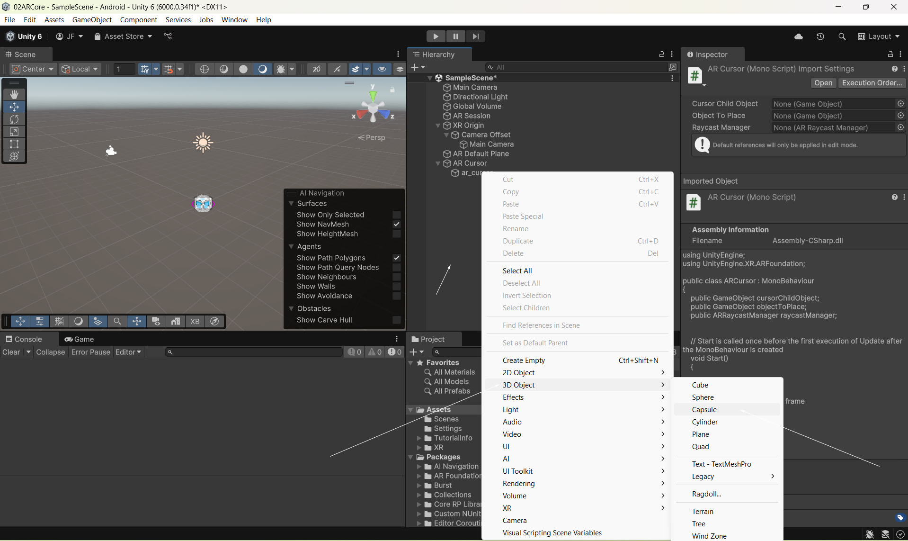Select the Hand tool in Scene toolbar
Image resolution: width=908 pixels, height=541 pixels.
click(x=14, y=95)
